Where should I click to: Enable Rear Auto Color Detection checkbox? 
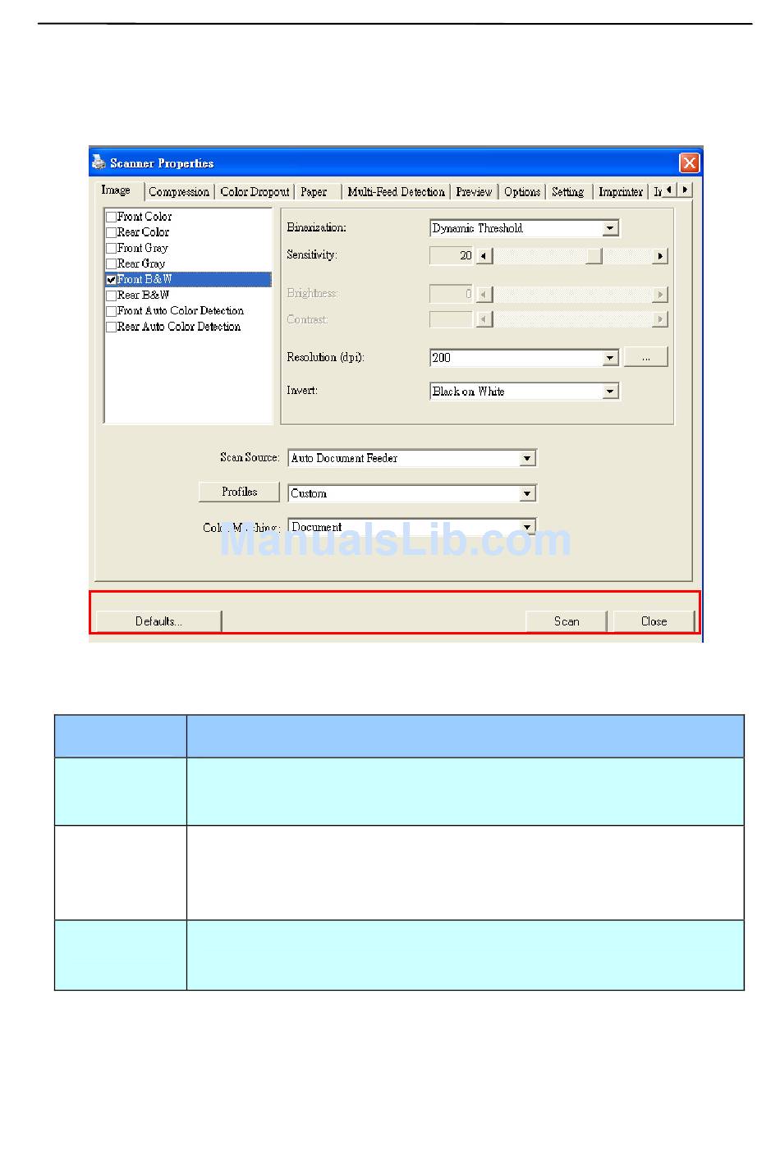pyautogui.click(x=111, y=327)
